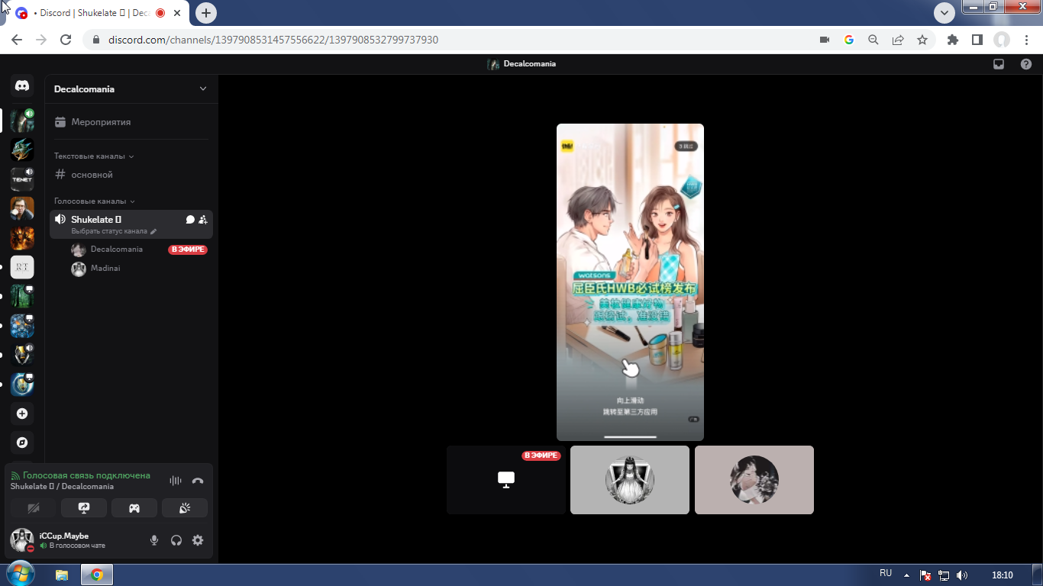Start an activity with controller button
This screenshot has height=586, width=1043.
click(134, 508)
